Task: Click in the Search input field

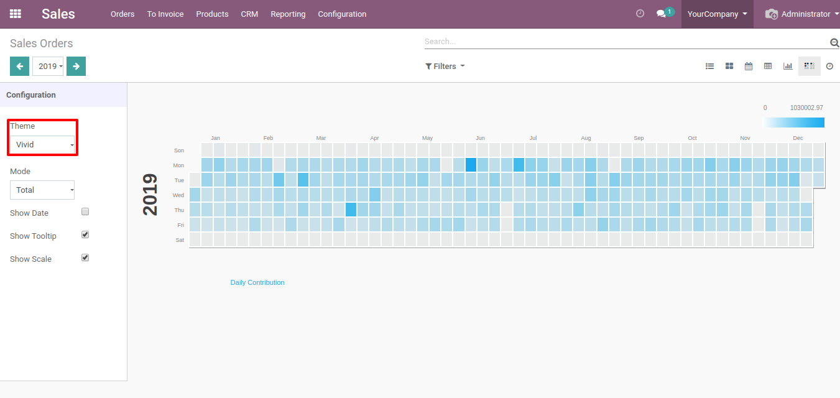Action: pos(625,42)
